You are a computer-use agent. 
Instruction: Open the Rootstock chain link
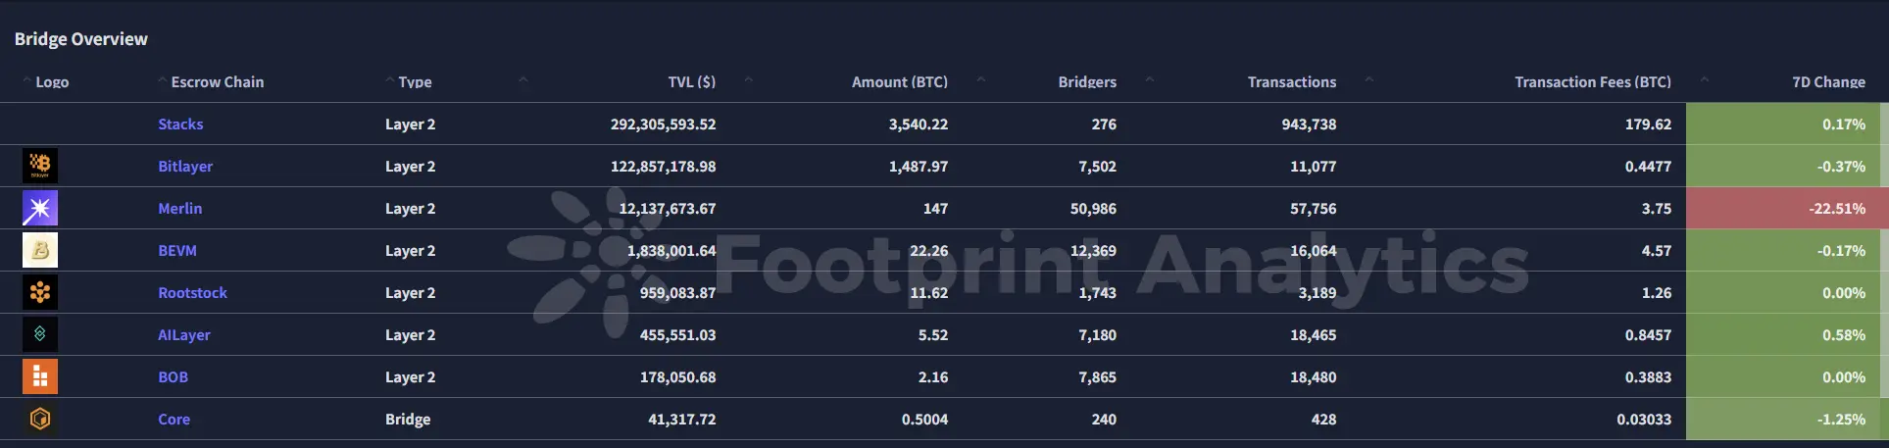[192, 293]
